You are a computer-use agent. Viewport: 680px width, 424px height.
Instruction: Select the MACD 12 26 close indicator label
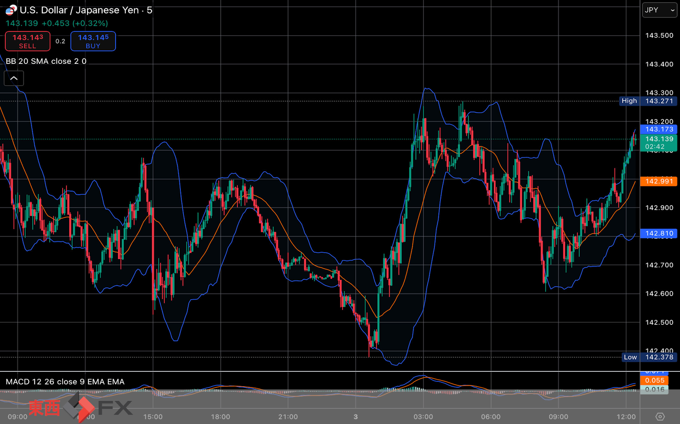[x=65, y=382]
